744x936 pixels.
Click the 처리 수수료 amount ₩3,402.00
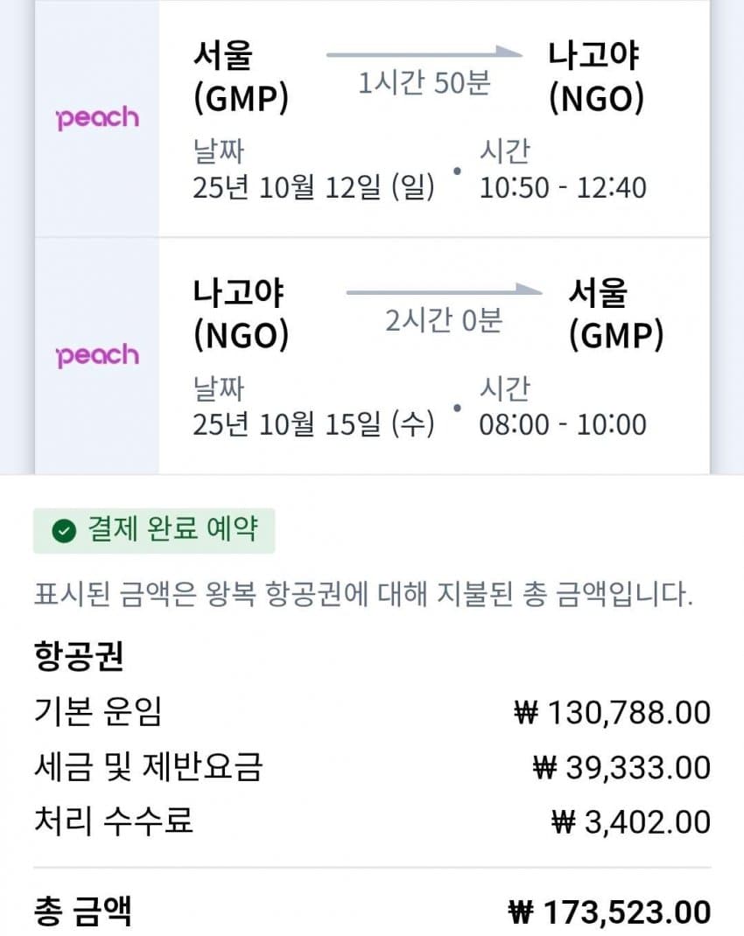click(630, 822)
